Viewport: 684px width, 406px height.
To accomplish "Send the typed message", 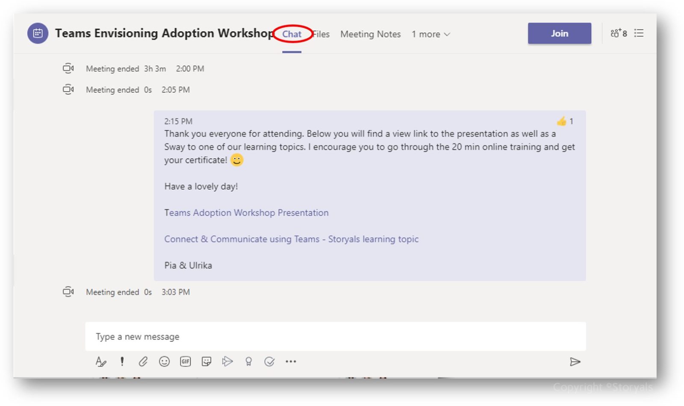I will (x=576, y=362).
